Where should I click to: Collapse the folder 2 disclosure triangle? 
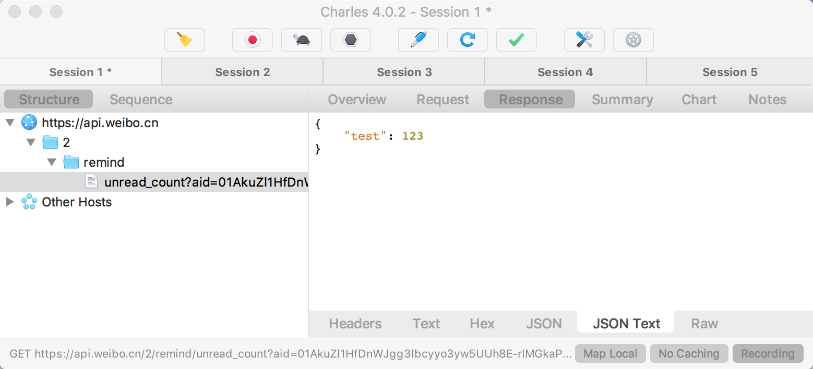pos(31,142)
